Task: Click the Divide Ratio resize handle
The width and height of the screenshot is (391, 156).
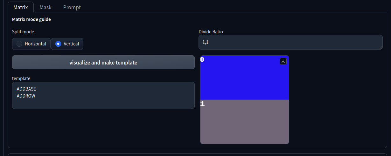Action: pos(381,48)
